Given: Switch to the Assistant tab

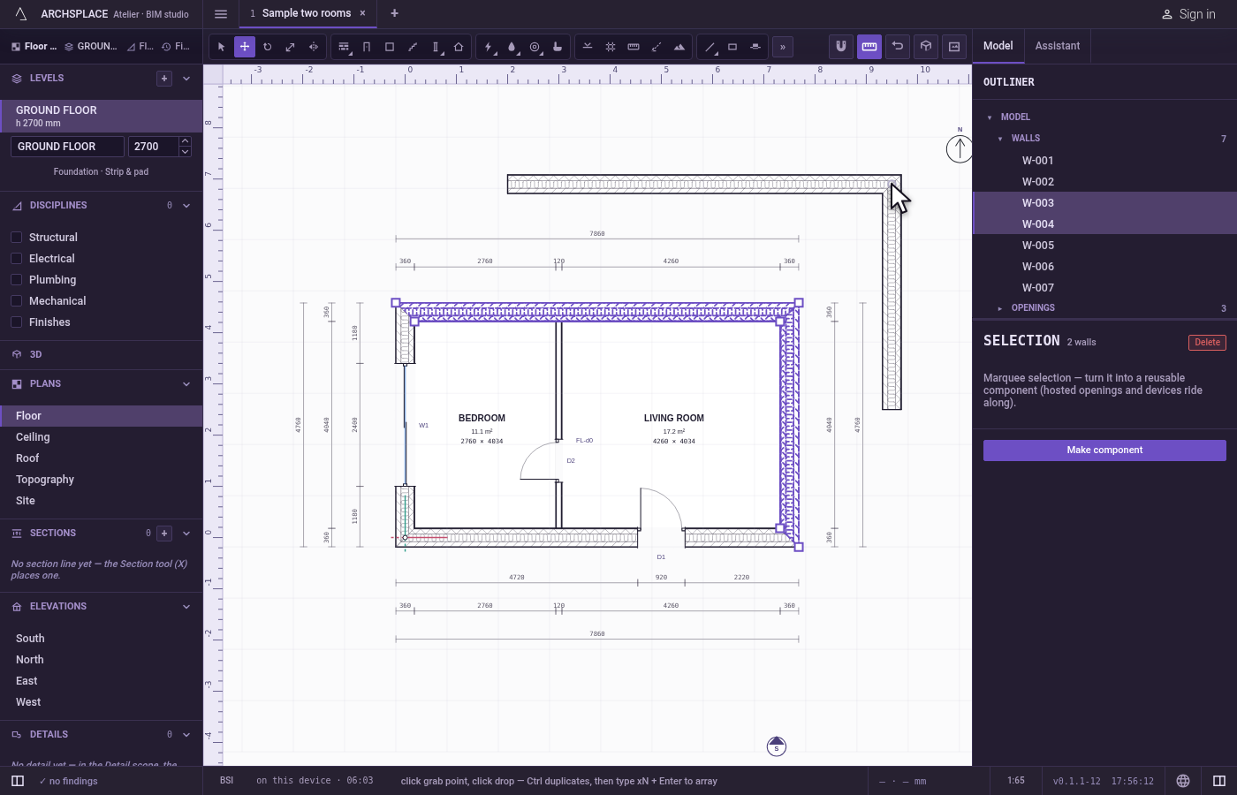Looking at the screenshot, I should (x=1057, y=46).
